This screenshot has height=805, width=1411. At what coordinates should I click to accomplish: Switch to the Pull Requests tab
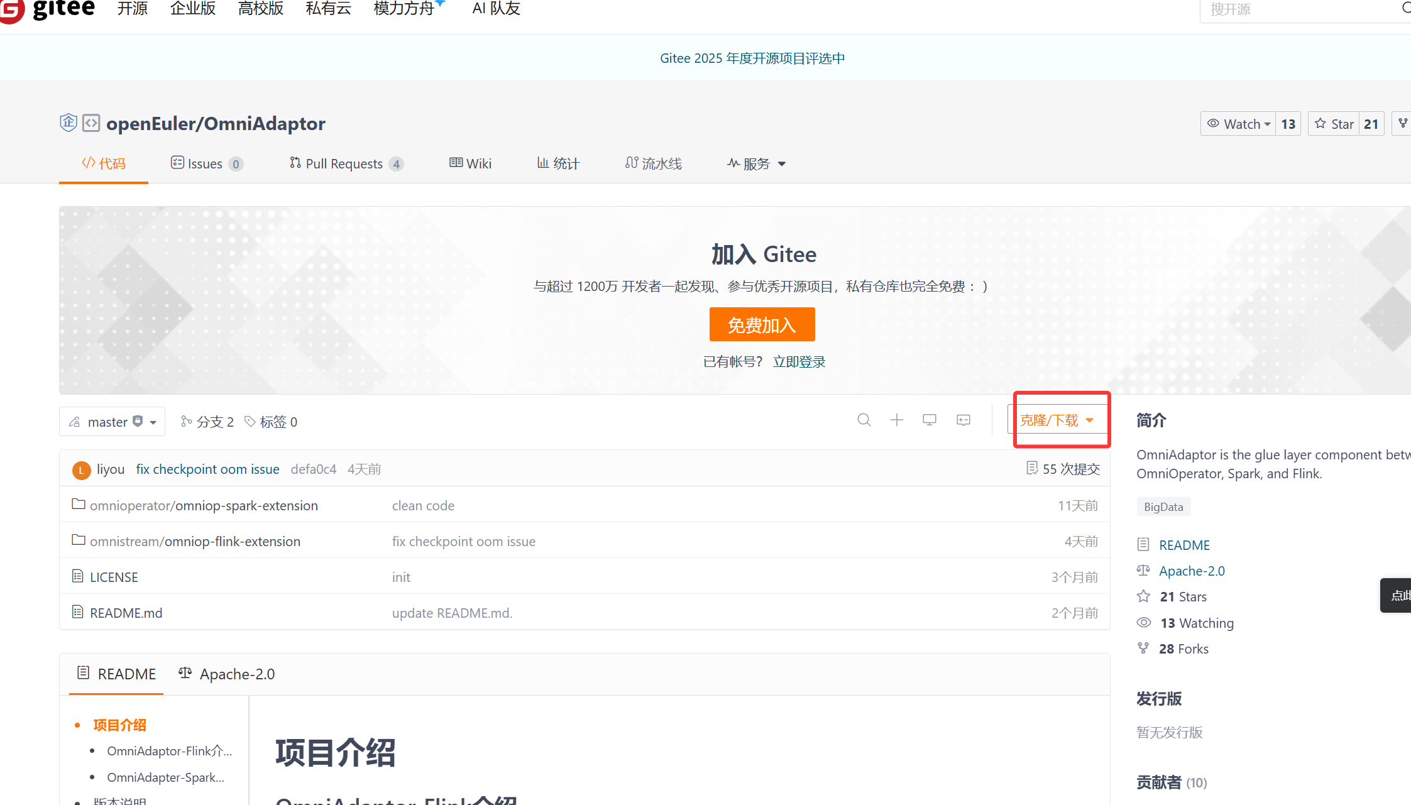345,163
